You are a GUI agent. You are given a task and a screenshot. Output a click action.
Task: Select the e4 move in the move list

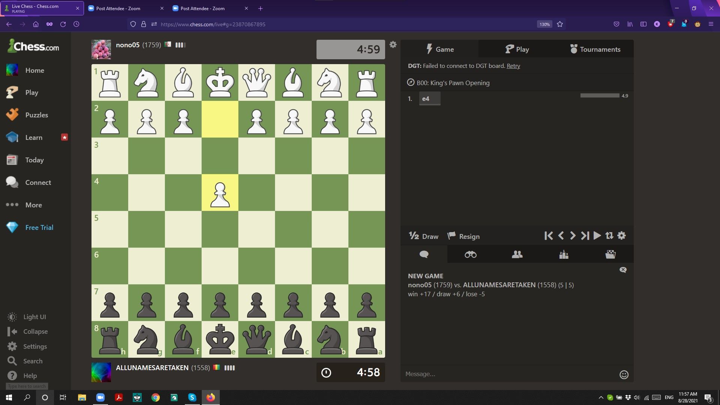(430, 99)
